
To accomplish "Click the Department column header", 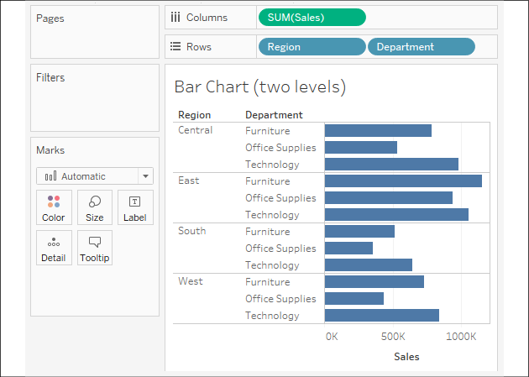I will (274, 115).
